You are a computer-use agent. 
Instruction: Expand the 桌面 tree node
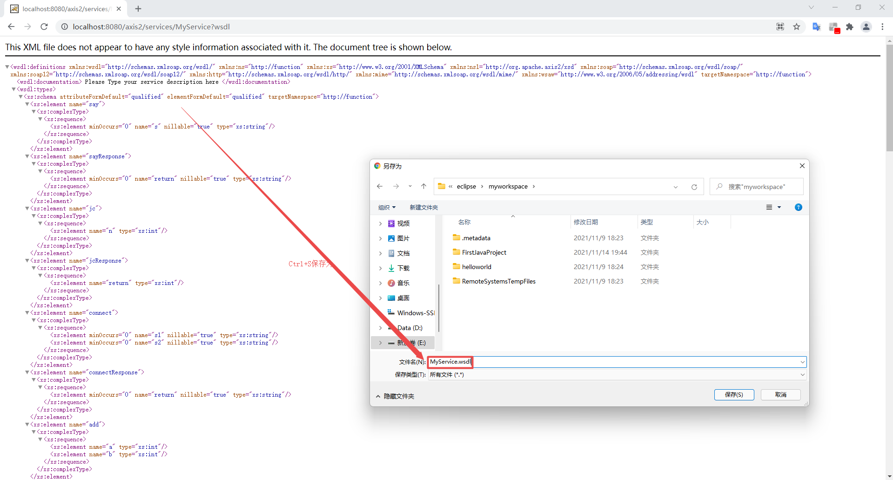pos(380,298)
